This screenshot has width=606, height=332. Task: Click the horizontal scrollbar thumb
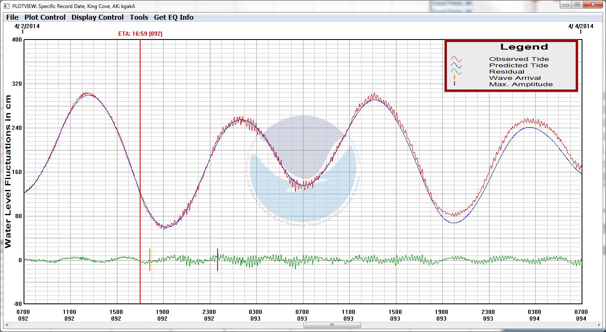pos(332,325)
